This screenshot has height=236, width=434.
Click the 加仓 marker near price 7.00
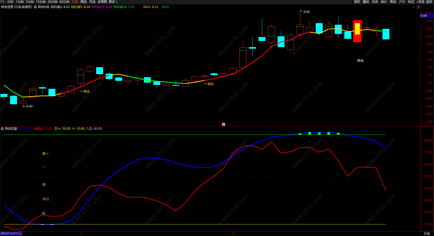point(209,84)
